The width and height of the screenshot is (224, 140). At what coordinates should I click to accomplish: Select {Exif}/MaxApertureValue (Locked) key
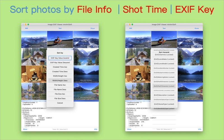(x=164, y=73)
